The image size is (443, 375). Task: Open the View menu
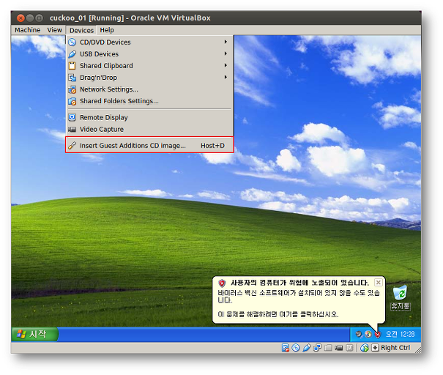point(54,30)
